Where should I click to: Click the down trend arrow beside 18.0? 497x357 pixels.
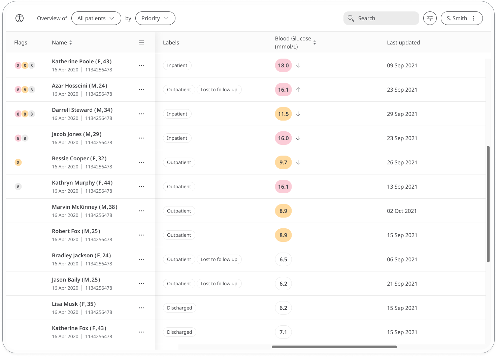click(298, 65)
